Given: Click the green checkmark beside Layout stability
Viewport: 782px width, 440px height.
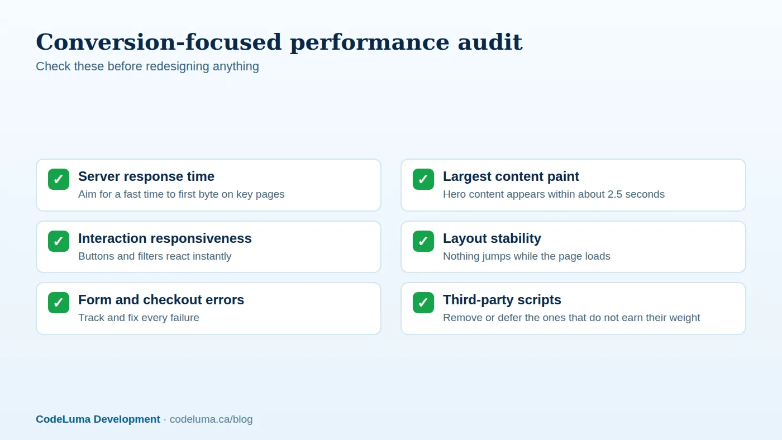Looking at the screenshot, I should [423, 241].
